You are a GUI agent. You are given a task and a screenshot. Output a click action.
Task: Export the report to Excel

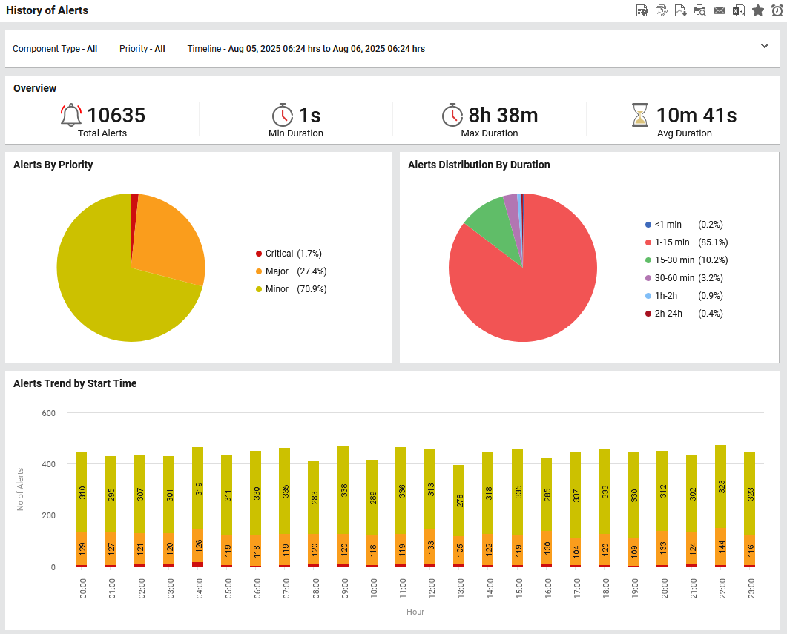pyautogui.click(x=738, y=10)
